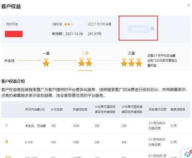The image size is (192, 158).
Task: Click the 申请升星 button
Action: [138, 29]
